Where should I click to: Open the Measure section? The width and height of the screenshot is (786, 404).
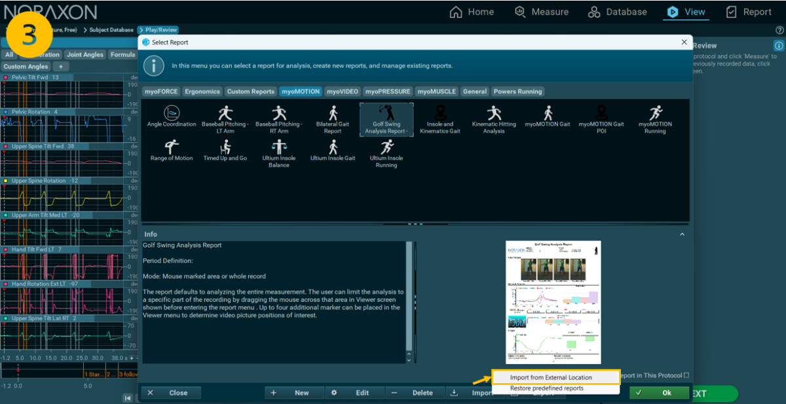click(x=542, y=12)
